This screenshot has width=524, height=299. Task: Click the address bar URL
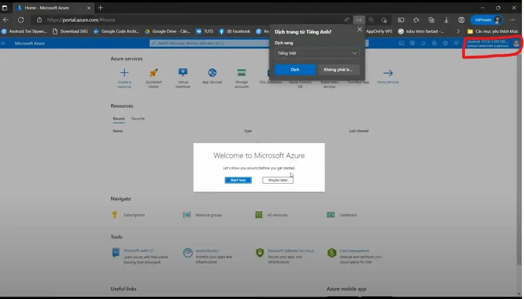(81, 20)
